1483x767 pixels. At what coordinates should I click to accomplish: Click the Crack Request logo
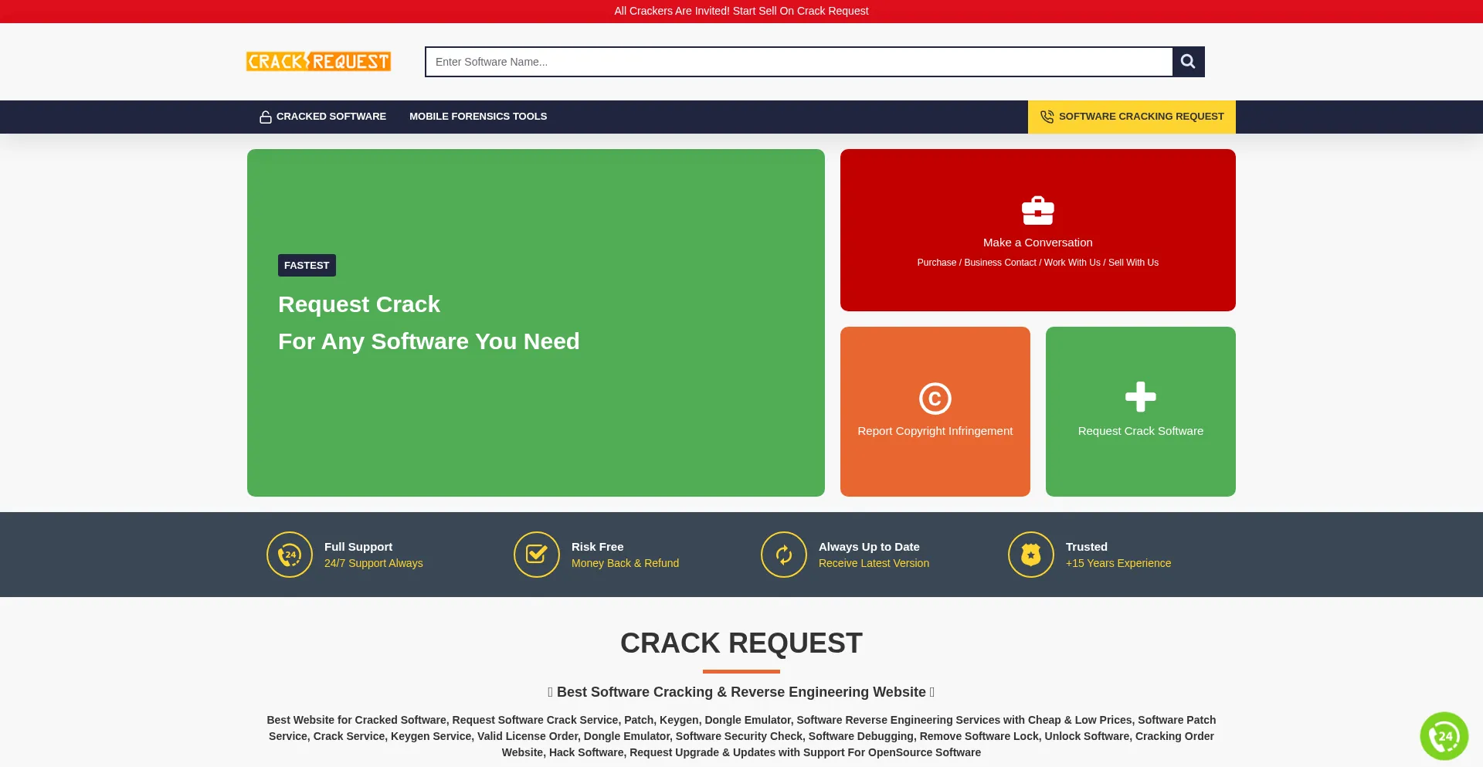(x=318, y=62)
